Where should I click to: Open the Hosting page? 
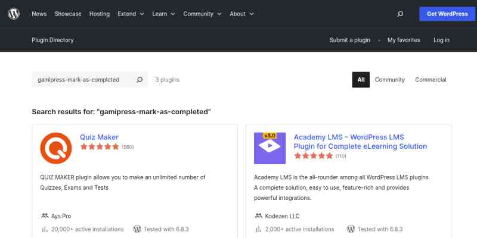pyautogui.click(x=100, y=14)
